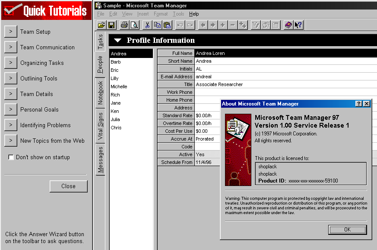Image resolution: width=377 pixels, height=250 pixels.
Task: Click the single plus Expand toolbar icon
Action: click(x=223, y=25)
